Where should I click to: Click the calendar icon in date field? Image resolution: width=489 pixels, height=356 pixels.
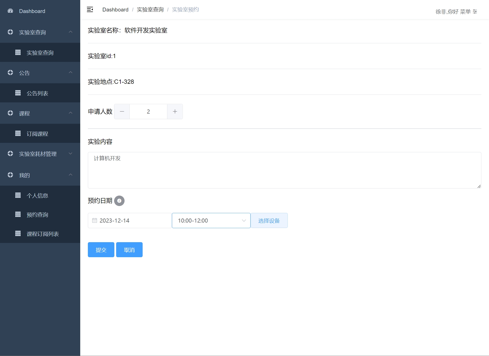(x=94, y=221)
